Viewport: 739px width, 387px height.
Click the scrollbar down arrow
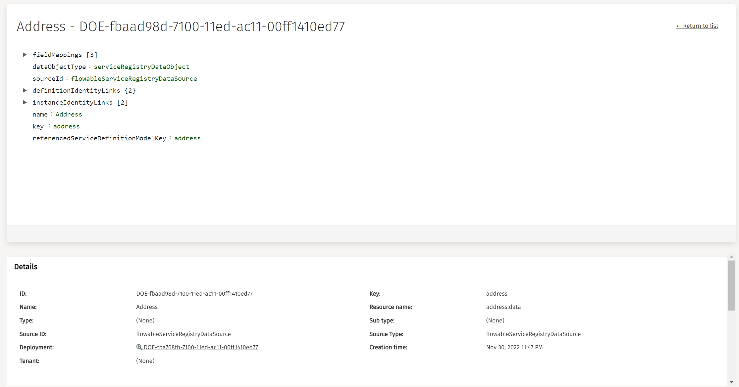[731, 382]
